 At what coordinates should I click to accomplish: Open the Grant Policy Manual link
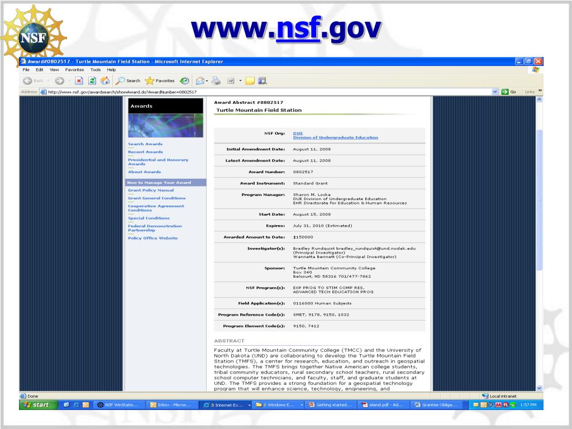pyautogui.click(x=151, y=190)
